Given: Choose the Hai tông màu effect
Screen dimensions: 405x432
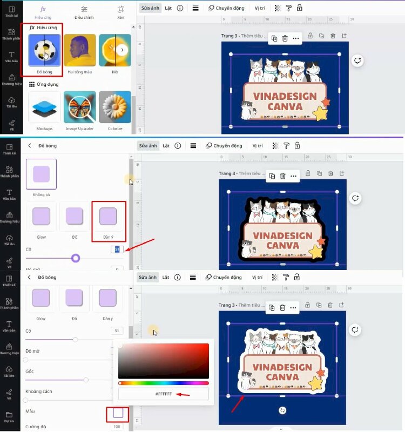Looking at the screenshot, I should (x=80, y=51).
